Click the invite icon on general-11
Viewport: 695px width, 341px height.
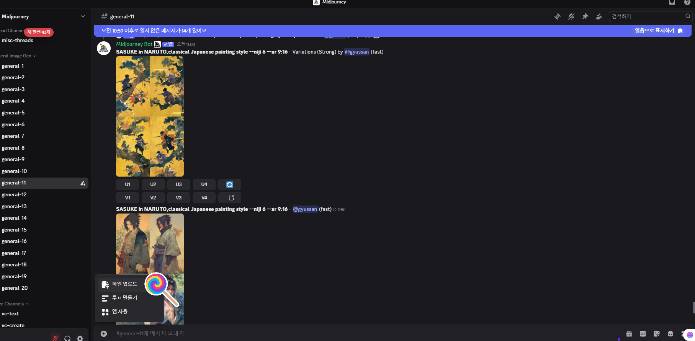(x=83, y=183)
